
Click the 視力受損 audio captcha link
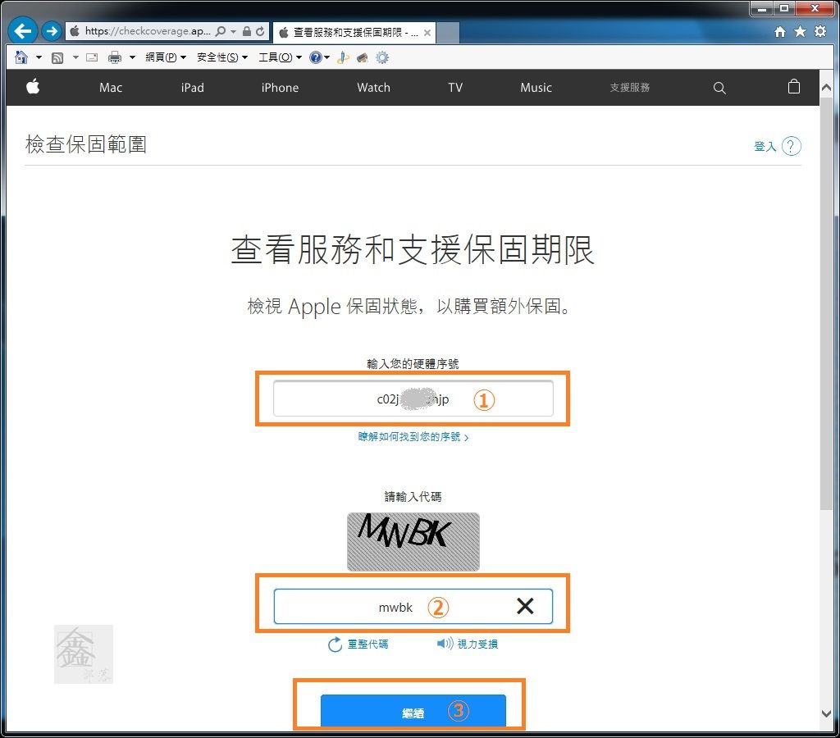click(x=477, y=644)
